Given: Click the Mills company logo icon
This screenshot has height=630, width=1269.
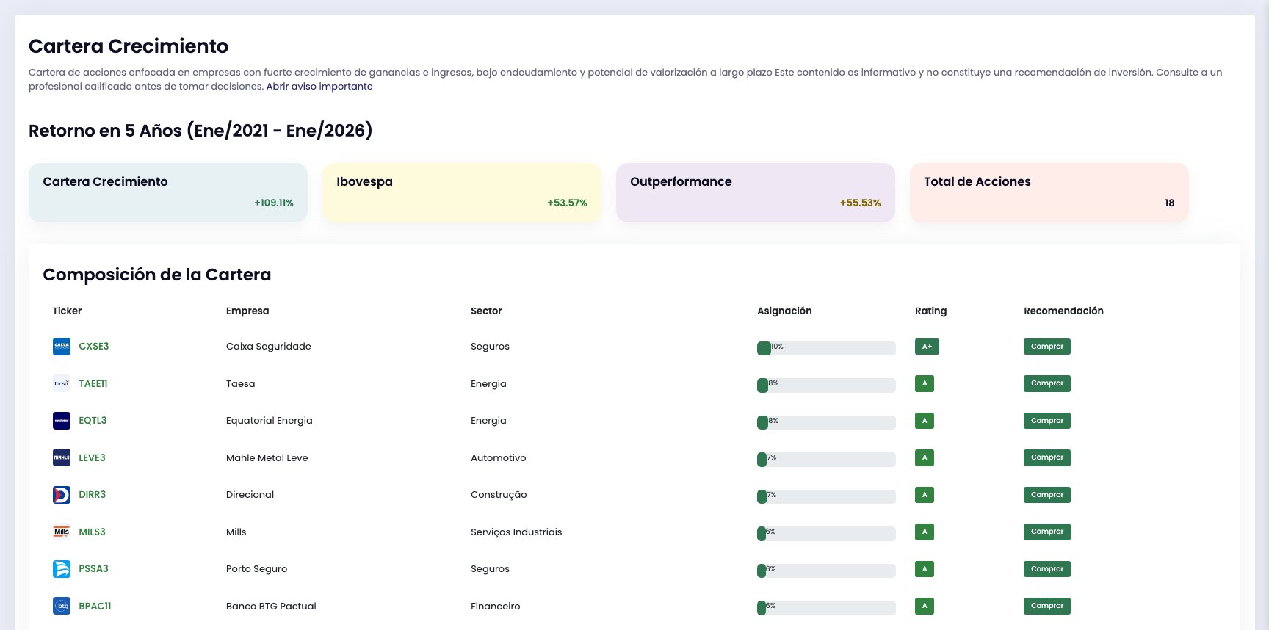Looking at the screenshot, I should pos(62,532).
